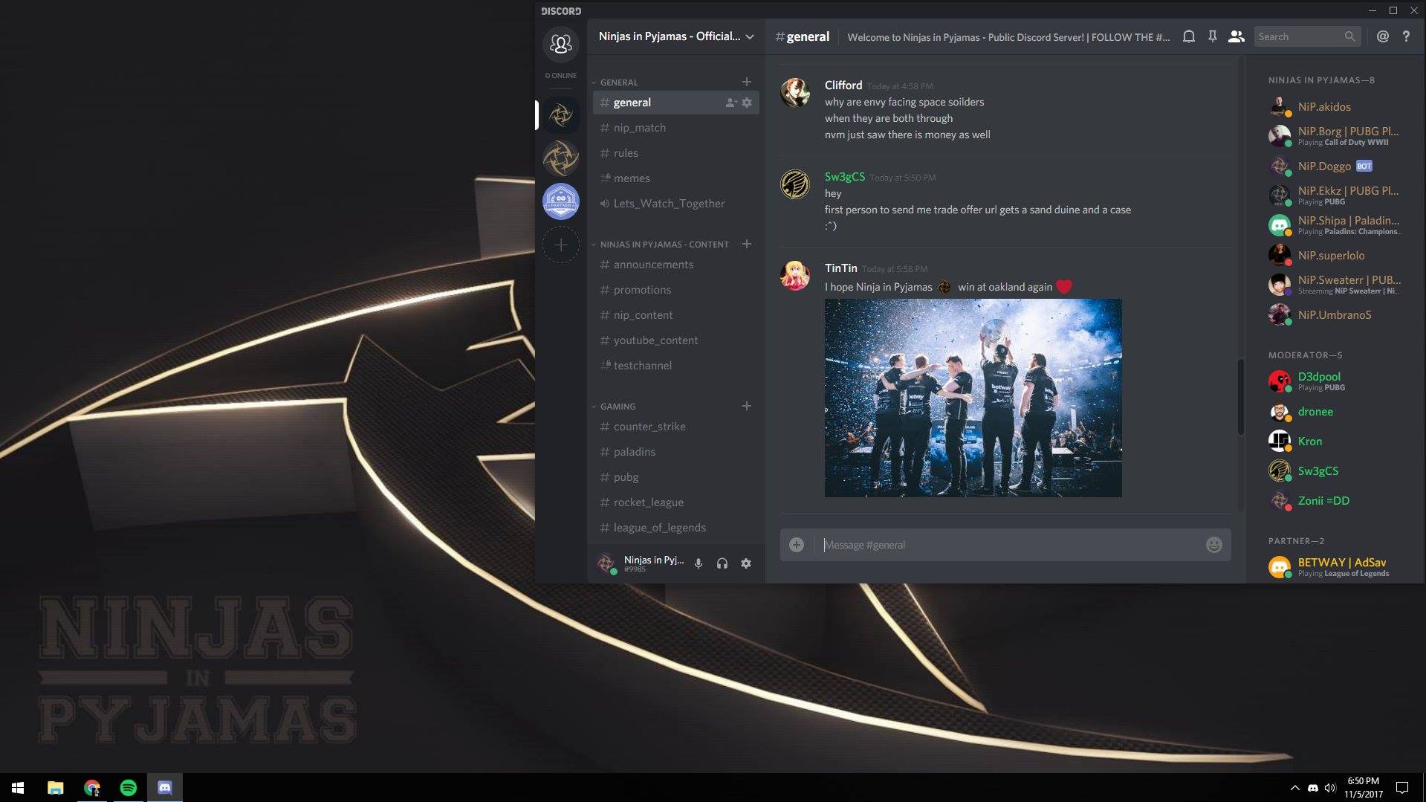This screenshot has height=802, width=1426.
Task: Switch to the rules channel
Action: point(675,153)
